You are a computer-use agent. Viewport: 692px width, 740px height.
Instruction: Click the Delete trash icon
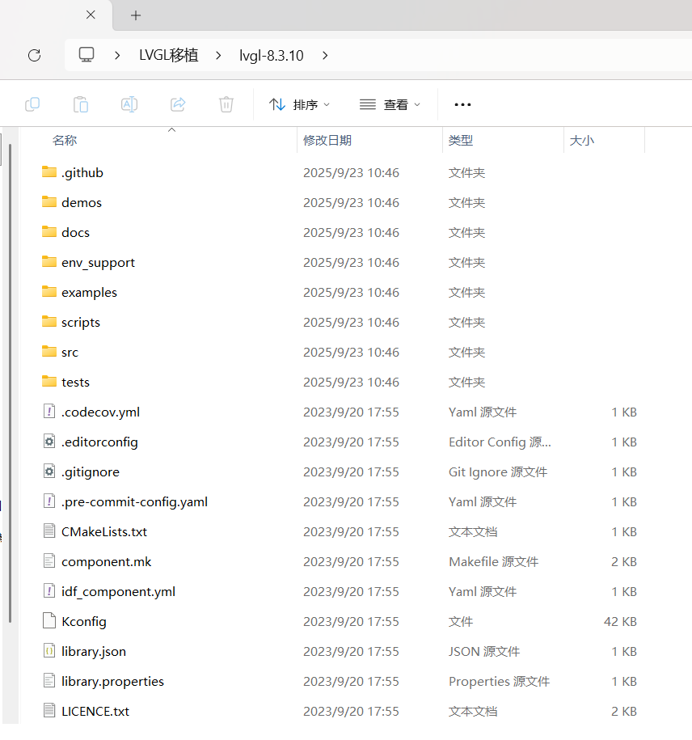pyautogui.click(x=226, y=104)
